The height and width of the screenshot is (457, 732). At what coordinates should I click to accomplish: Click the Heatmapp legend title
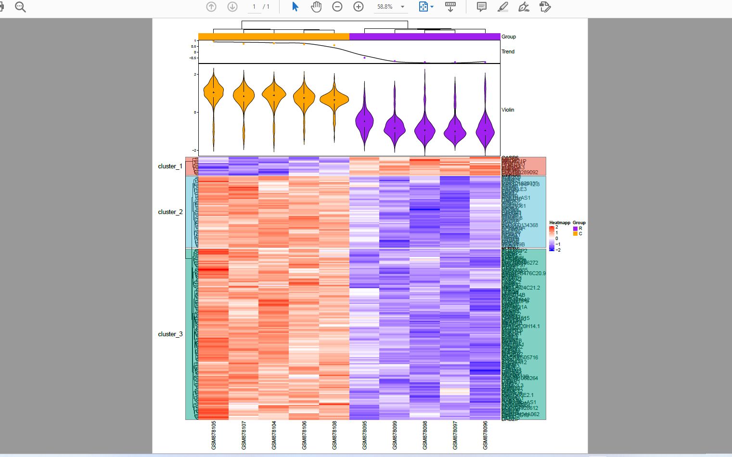point(560,223)
